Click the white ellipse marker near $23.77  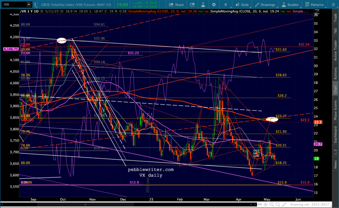click(272, 119)
